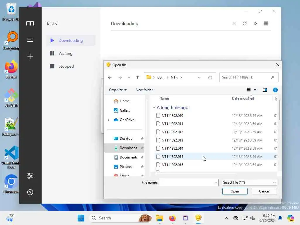Image resolution: width=300 pixels, height=225 pixels.
Task: Click the horizontal scrollbar in file list
Action: (196, 174)
